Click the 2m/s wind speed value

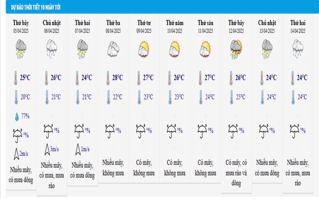pyautogui.click(x=24, y=154)
